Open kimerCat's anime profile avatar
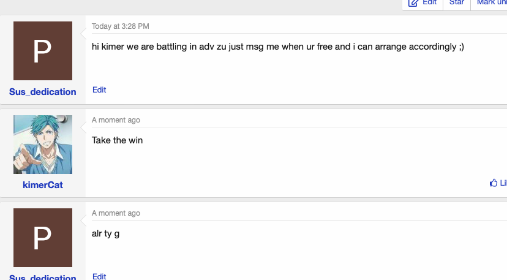Viewport: 507px width, 280px height. [43, 145]
